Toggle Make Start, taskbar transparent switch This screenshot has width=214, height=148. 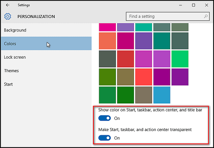pos(105,138)
